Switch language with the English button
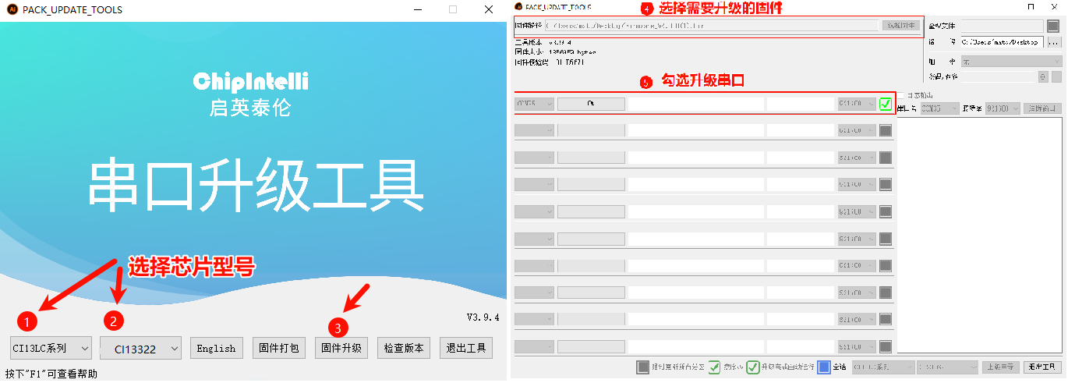The width and height of the screenshot is (1068, 383). [x=216, y=348]
